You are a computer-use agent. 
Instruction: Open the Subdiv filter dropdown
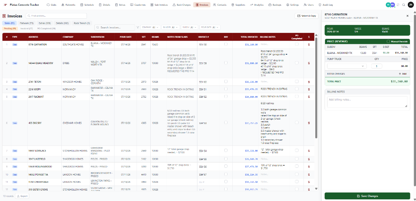189,27
